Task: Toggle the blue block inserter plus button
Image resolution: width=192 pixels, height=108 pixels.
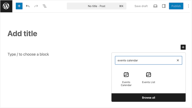Action: (19, 6)
